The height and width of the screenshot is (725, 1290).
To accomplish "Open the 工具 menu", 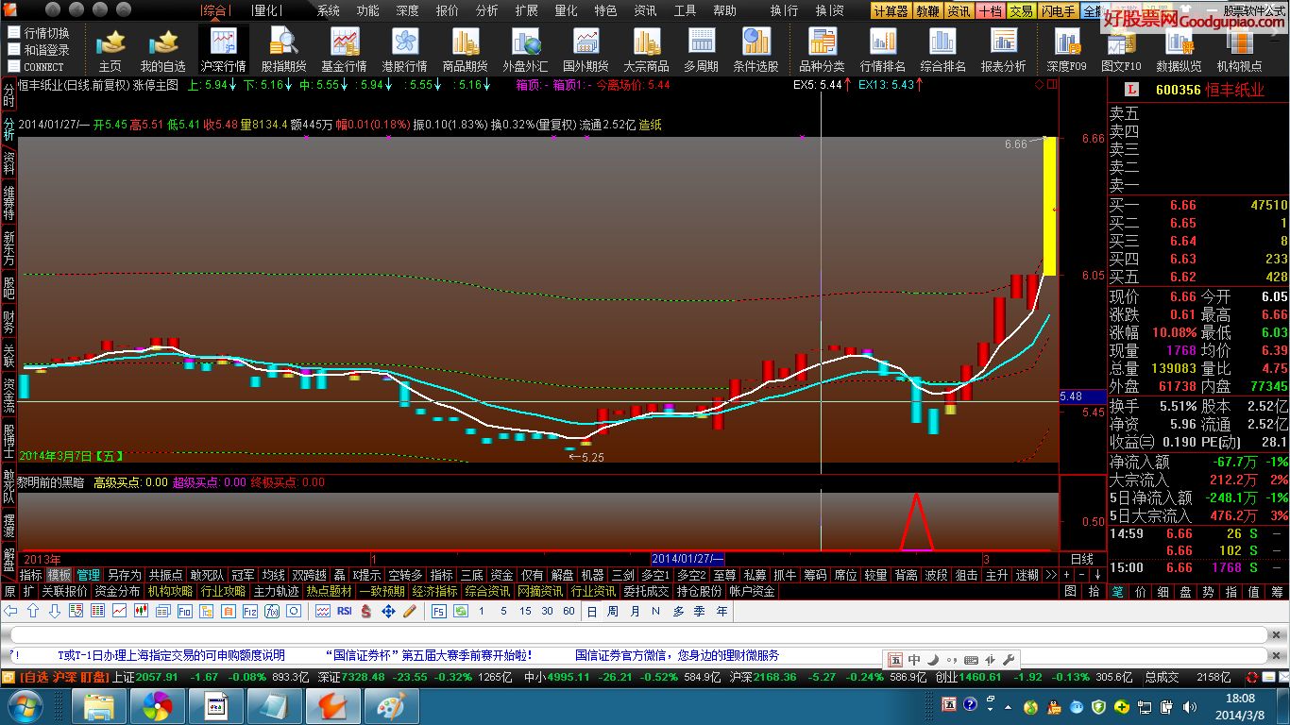I will click(x=685, y=10).
